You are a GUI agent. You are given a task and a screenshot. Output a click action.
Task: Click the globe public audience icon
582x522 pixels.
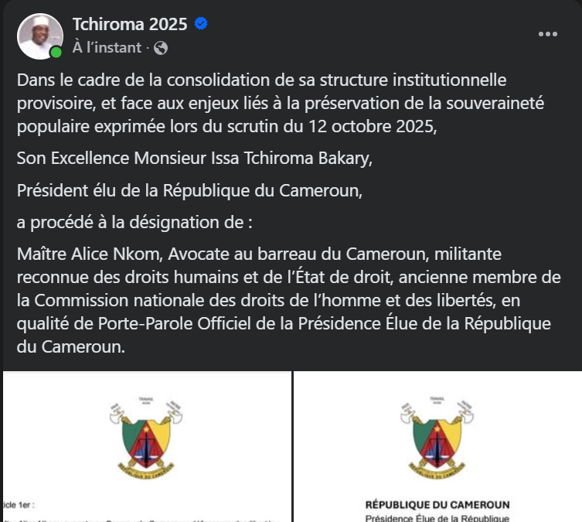[161, 48]
